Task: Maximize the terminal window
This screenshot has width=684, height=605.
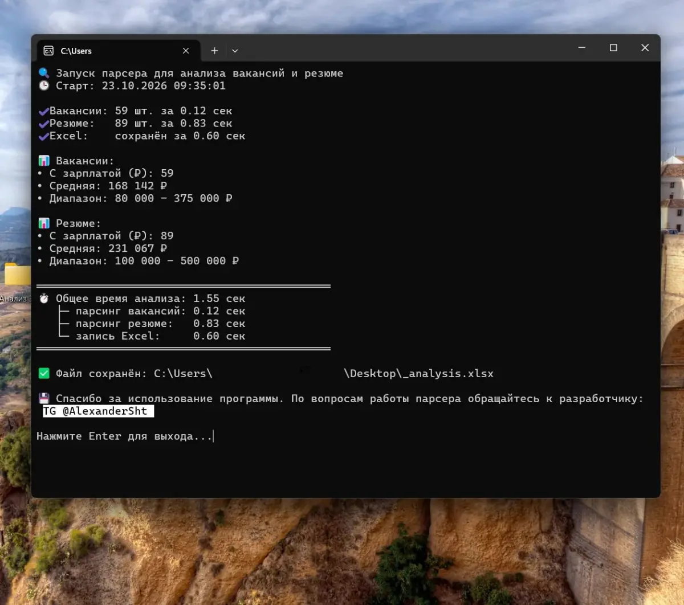Action: pos(613,48)
